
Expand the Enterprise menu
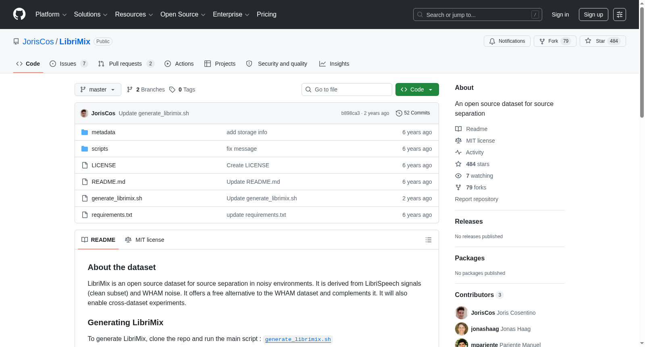[231, 15]
